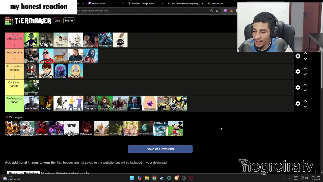Click the browser zoom magnifier icon
The width and height of the screenshot is (323, 182).
pyautogui.click(x=211, y=11)
